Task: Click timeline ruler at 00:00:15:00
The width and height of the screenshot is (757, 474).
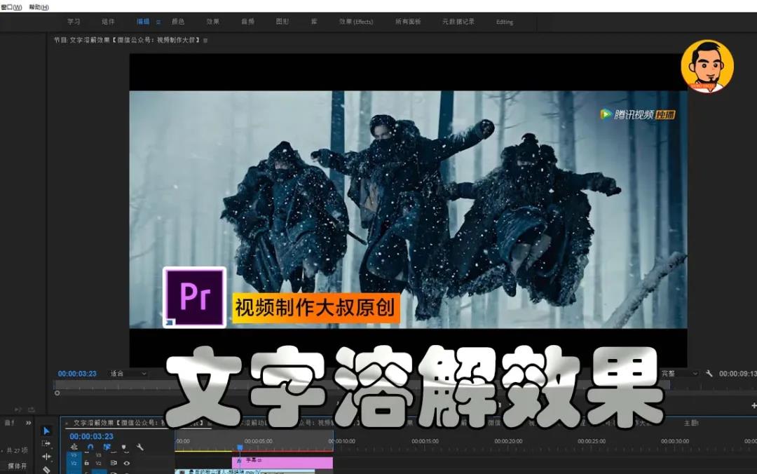Action: pos(425,441)
